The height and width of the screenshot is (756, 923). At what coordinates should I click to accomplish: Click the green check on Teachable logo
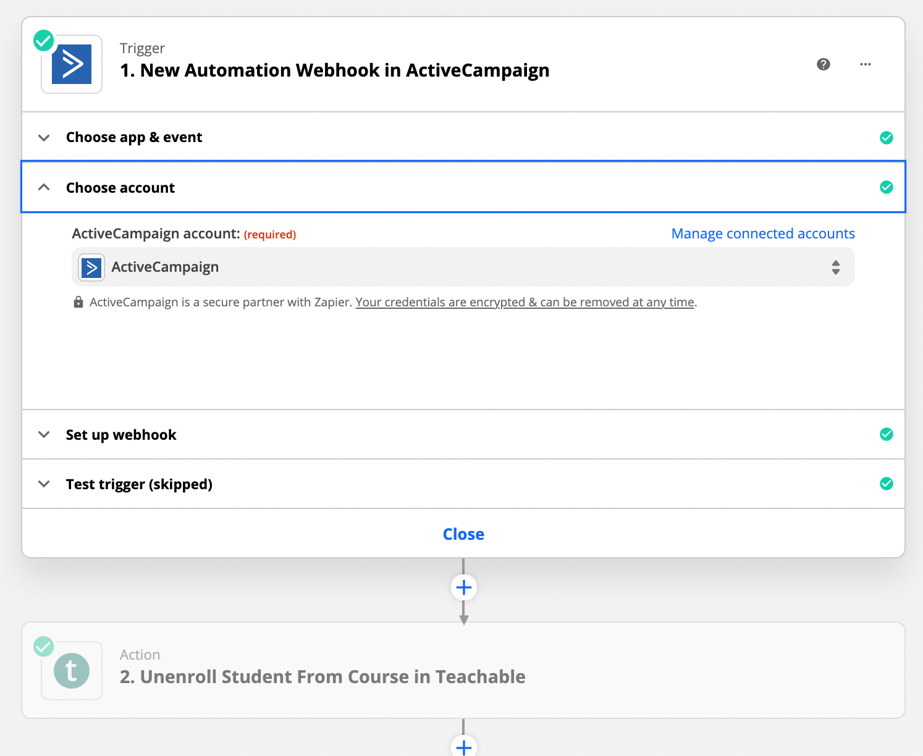pos(43,647)
